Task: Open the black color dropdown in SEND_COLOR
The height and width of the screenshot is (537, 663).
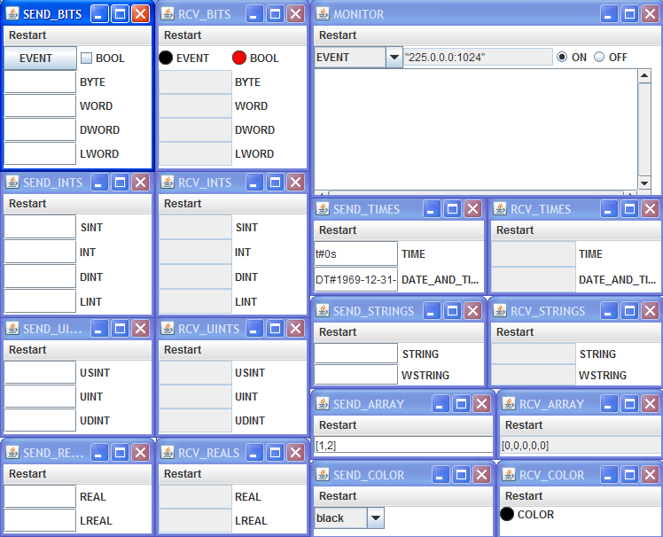Action: [376, 518]
